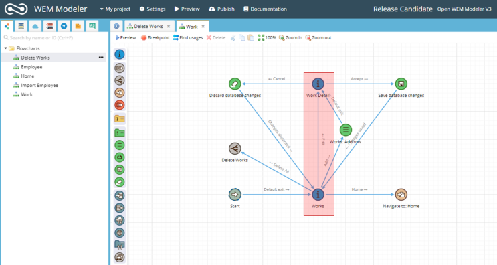This screenshot has width=497, height=265.
Task: Select the Save database changes node
Action: coord(401,84)
